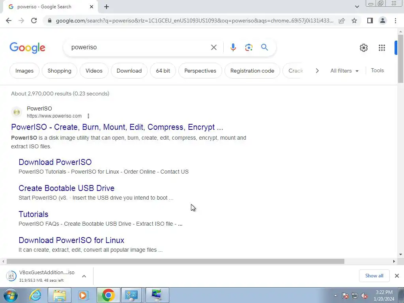This screenshot has width=404, height=303.
Task: Close the downloads bar
Action: click(x=397, y=276)
